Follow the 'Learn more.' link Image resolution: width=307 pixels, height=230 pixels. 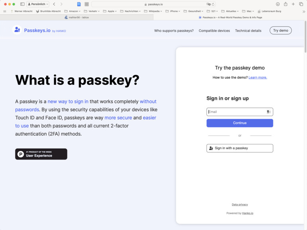point(258,77)
